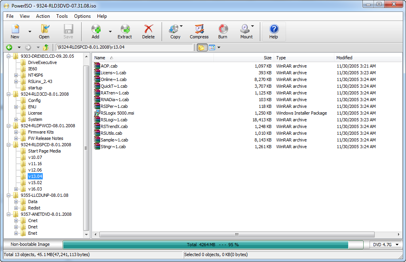
Task: Click the Save toolbar icon
Action: click(69, 29)
